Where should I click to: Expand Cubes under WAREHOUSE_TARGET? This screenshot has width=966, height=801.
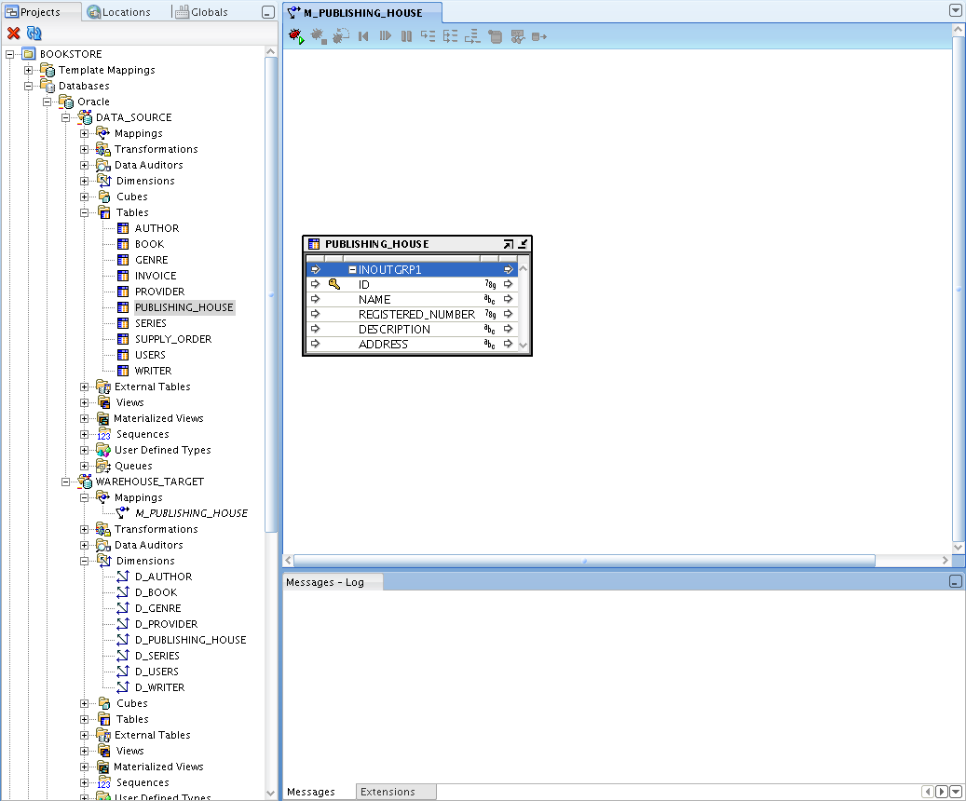click(84, 703)
